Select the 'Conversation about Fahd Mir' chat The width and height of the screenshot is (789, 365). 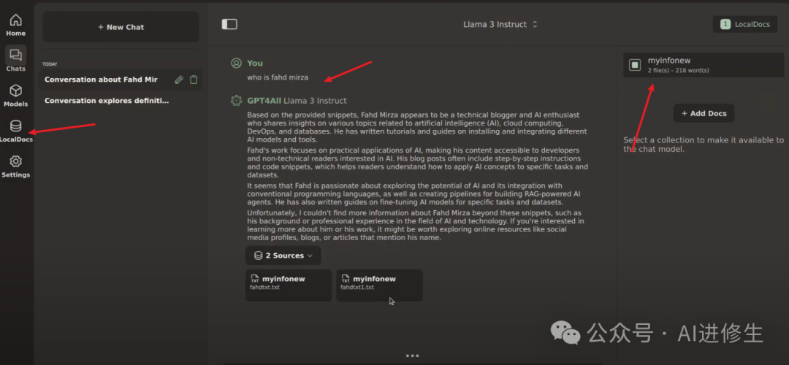point(101,80)
